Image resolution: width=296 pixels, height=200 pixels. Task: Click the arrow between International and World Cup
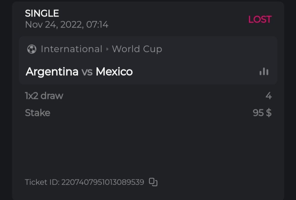point(107,49)
